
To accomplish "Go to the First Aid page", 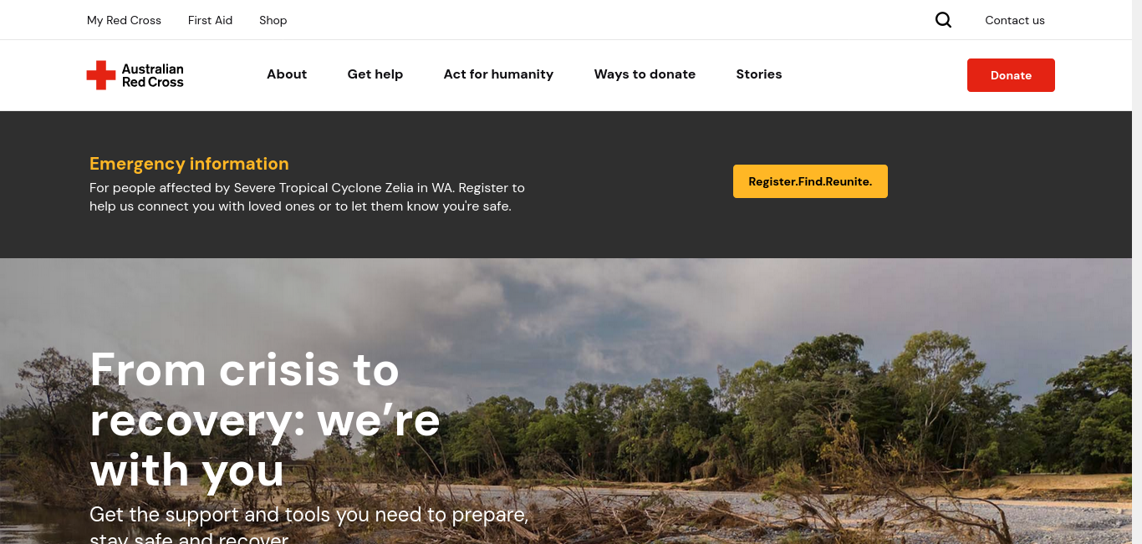I will pyautogui.click(x=210, y=20).
